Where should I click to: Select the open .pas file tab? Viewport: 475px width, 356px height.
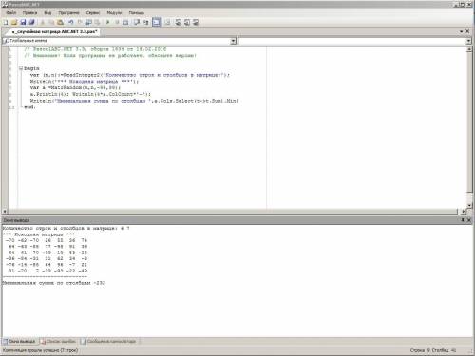(x=54, y=32)
